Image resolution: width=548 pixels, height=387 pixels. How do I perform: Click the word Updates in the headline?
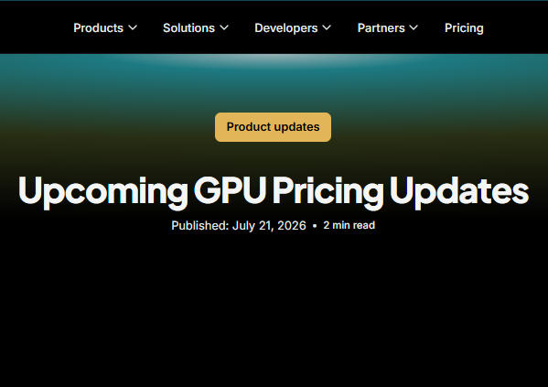[459, 191]
